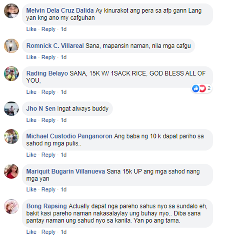Open Bong Rapsing's profile picture
This screenshot has width=226, height=237.
coord(11,206)
